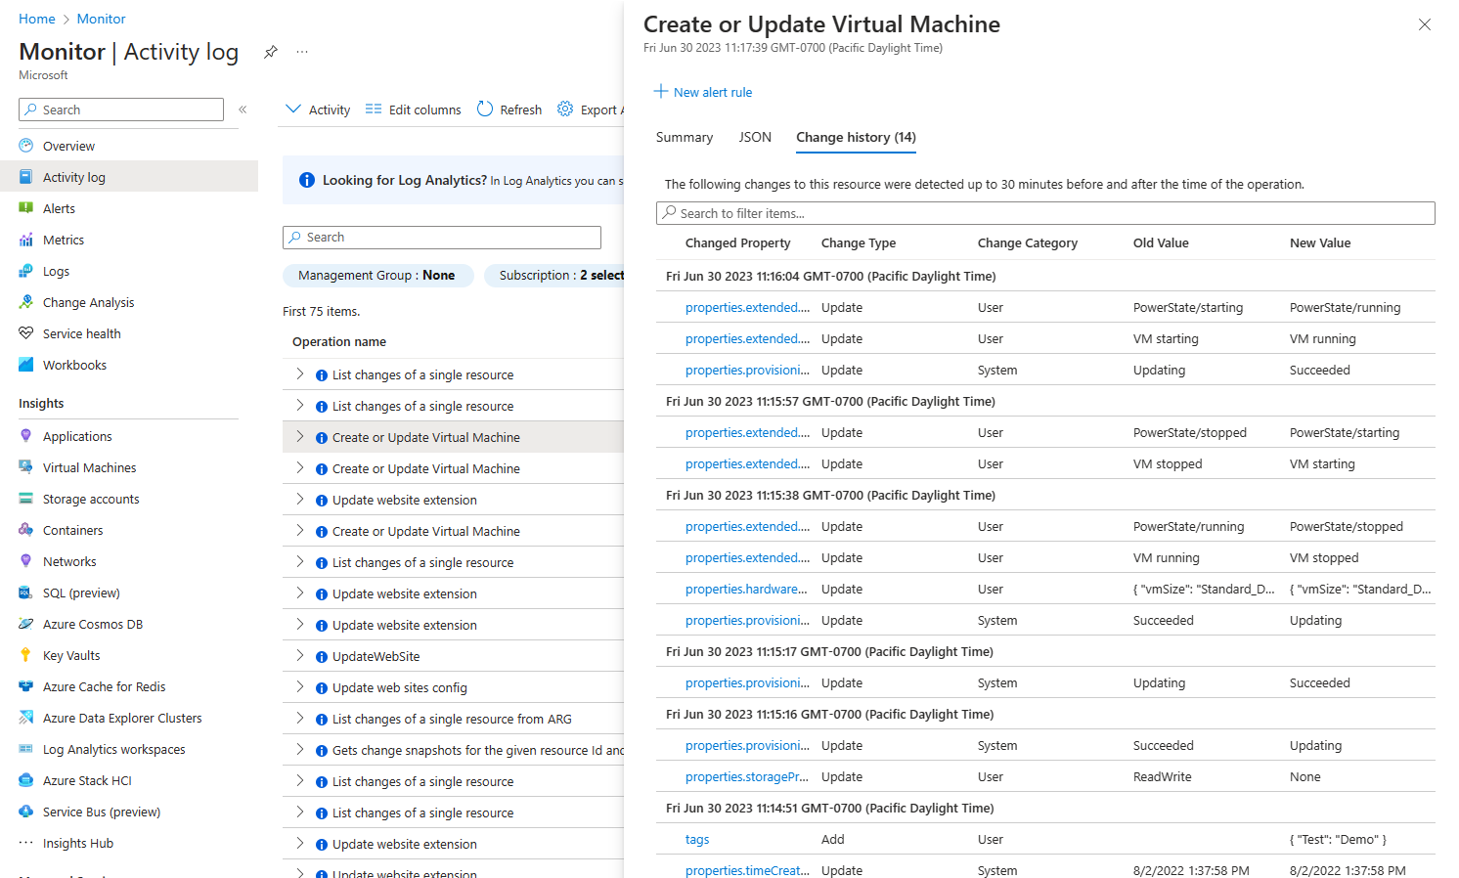Close the Create or Update Virtual Machine panel

click(x=1425, y=24)
